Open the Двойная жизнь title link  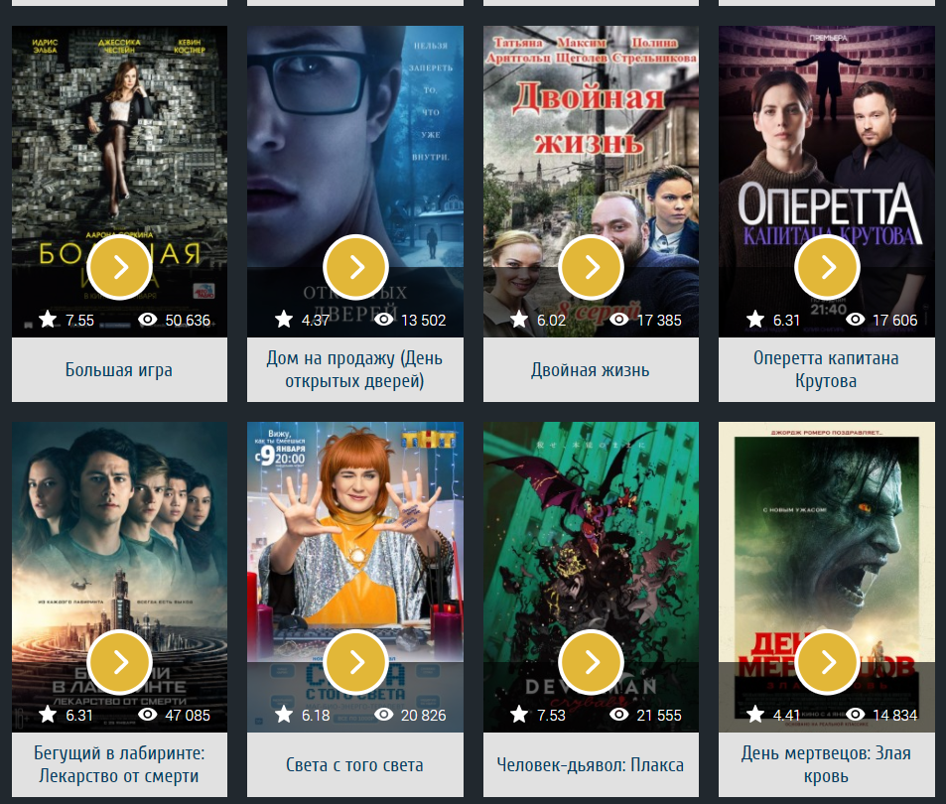590,369
